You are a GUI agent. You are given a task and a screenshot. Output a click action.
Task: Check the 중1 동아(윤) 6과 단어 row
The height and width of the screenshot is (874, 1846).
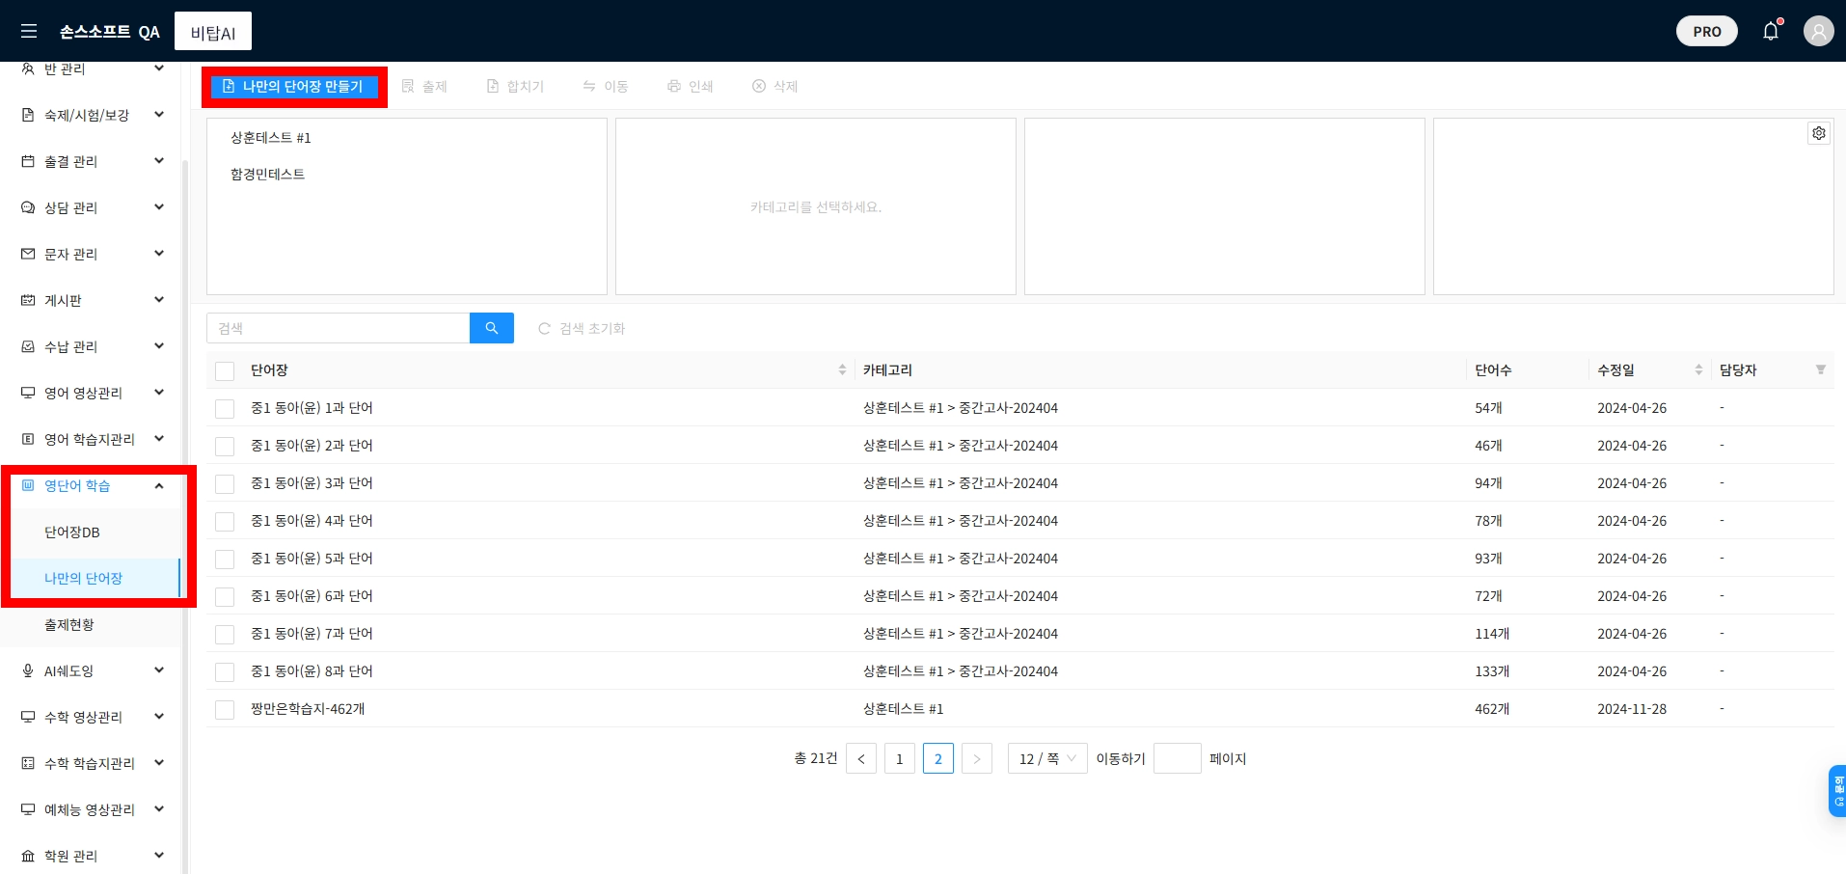225,596
